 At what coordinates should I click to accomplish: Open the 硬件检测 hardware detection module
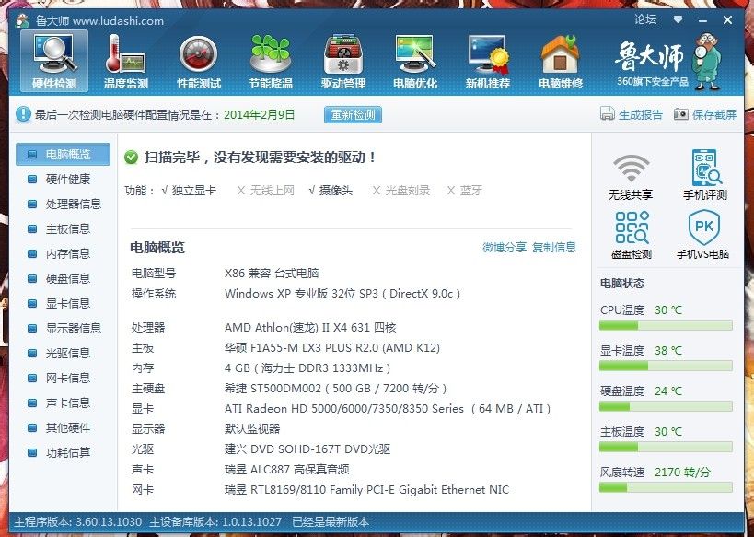[x=54, y=61]
